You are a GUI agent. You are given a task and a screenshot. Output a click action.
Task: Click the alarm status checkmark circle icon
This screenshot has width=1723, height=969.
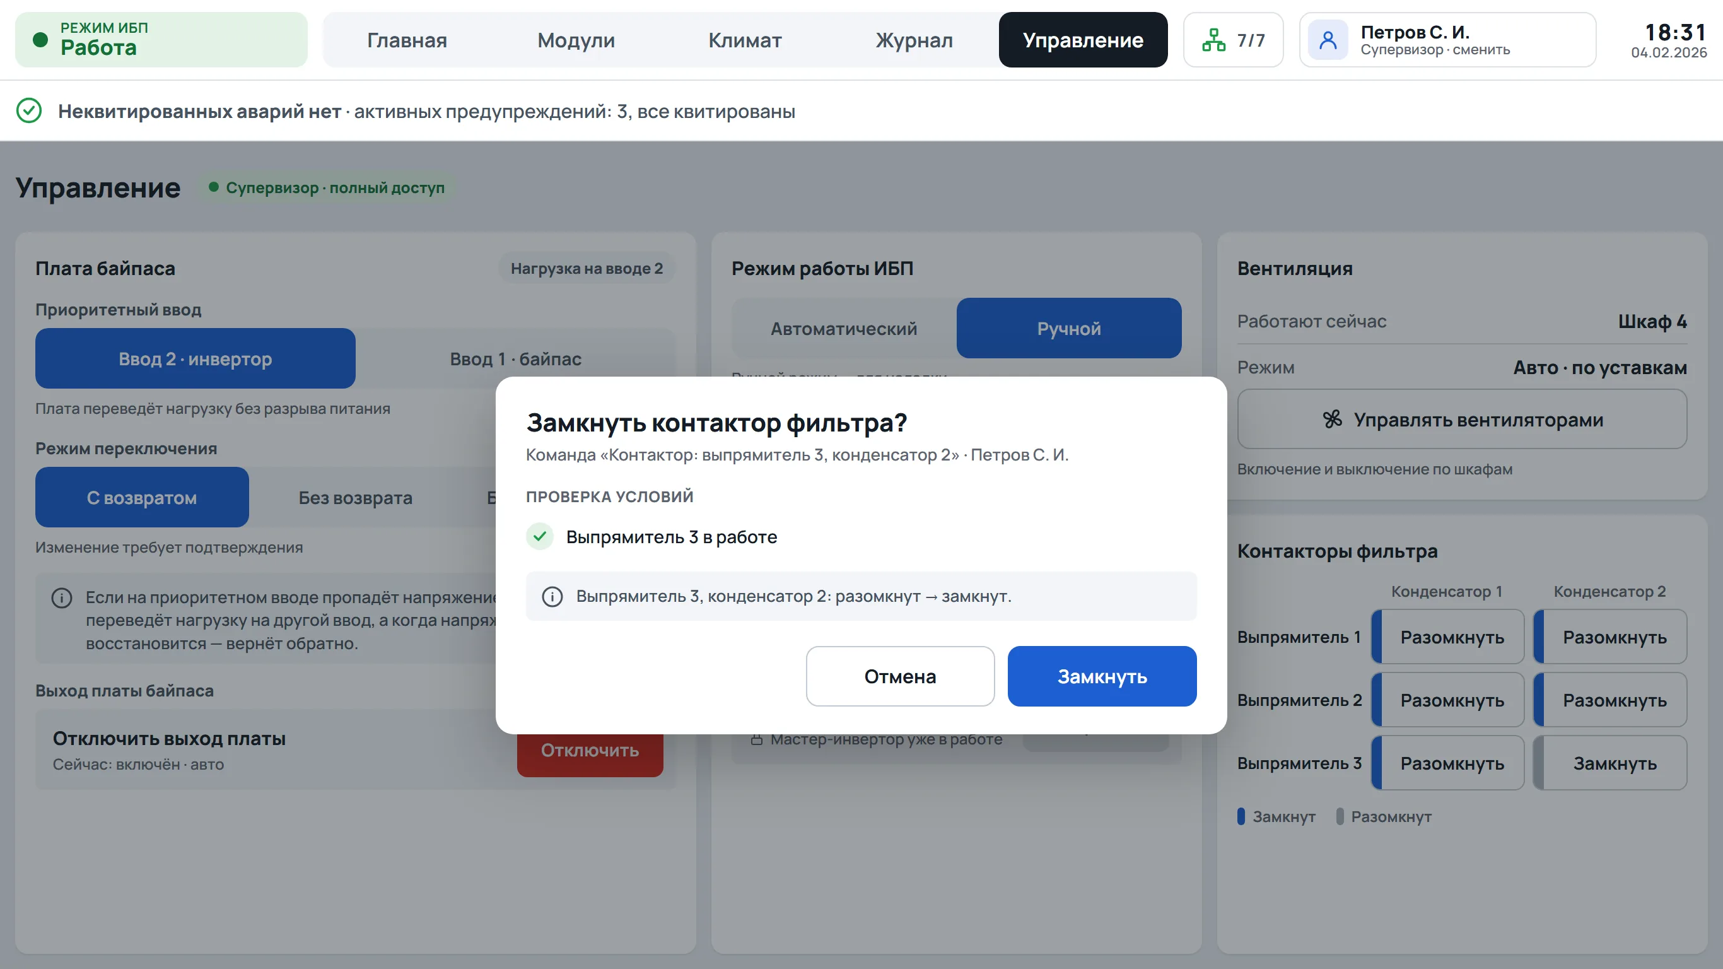tap(29, 110)
